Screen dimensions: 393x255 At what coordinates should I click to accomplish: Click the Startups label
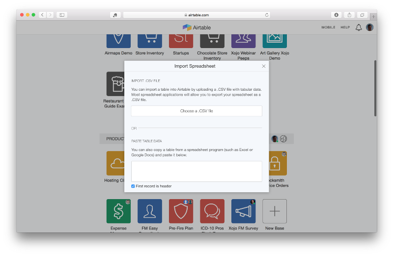181,53
